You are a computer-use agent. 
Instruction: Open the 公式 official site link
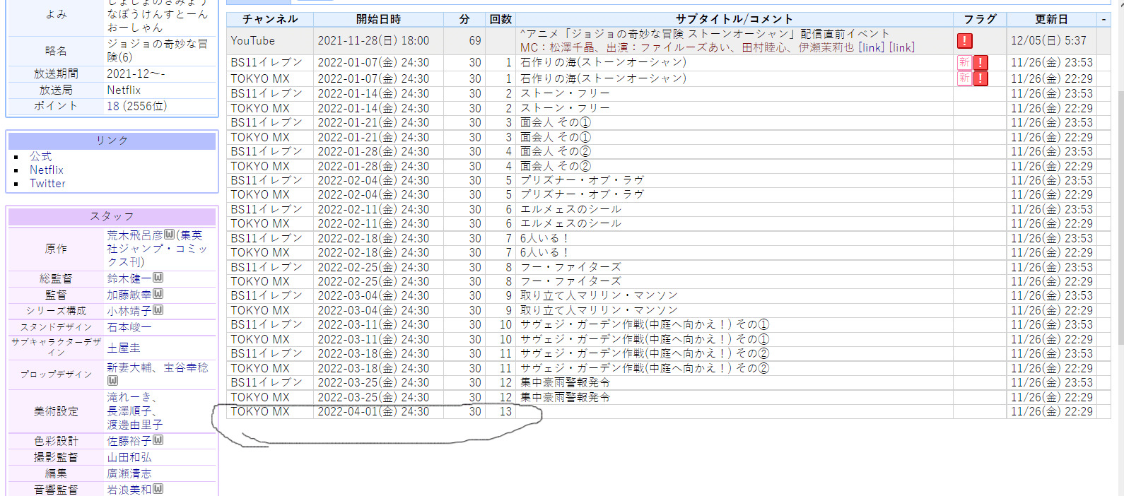coord(40,156)
